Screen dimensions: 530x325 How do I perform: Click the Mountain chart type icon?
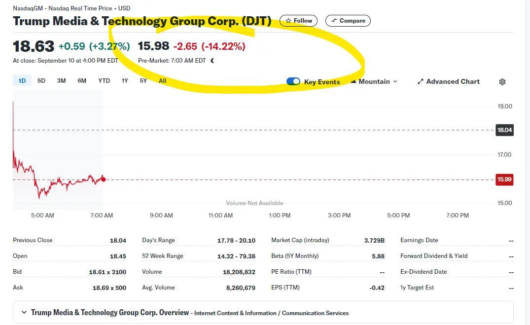353,81
